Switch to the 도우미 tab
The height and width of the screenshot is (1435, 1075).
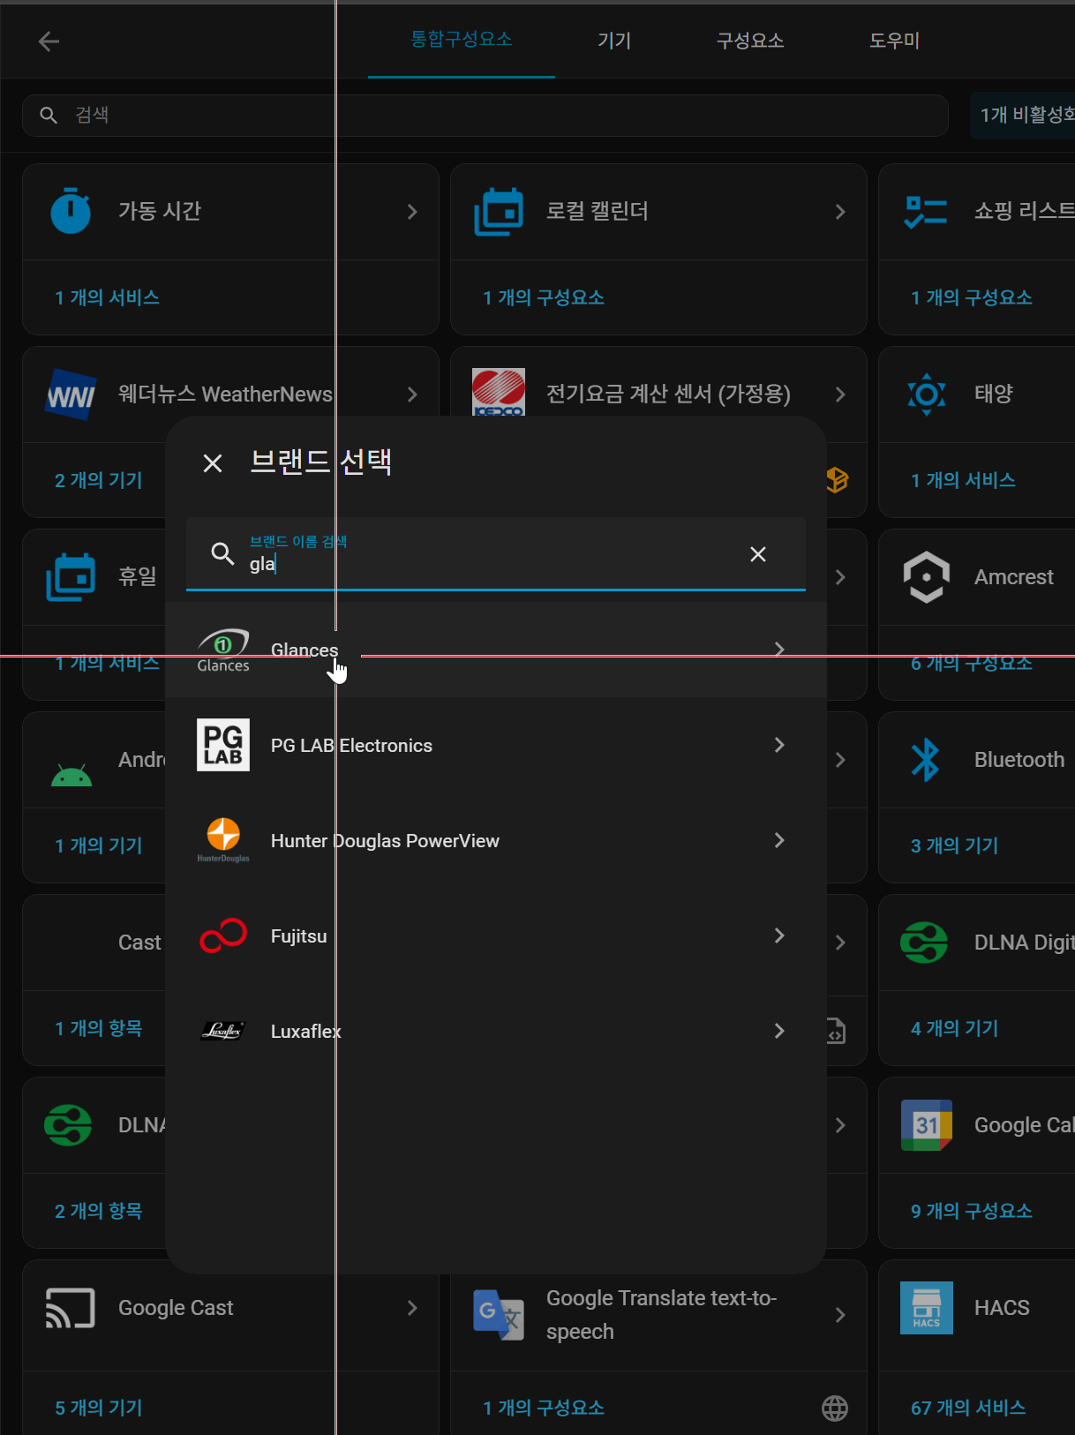click(894, 41)
